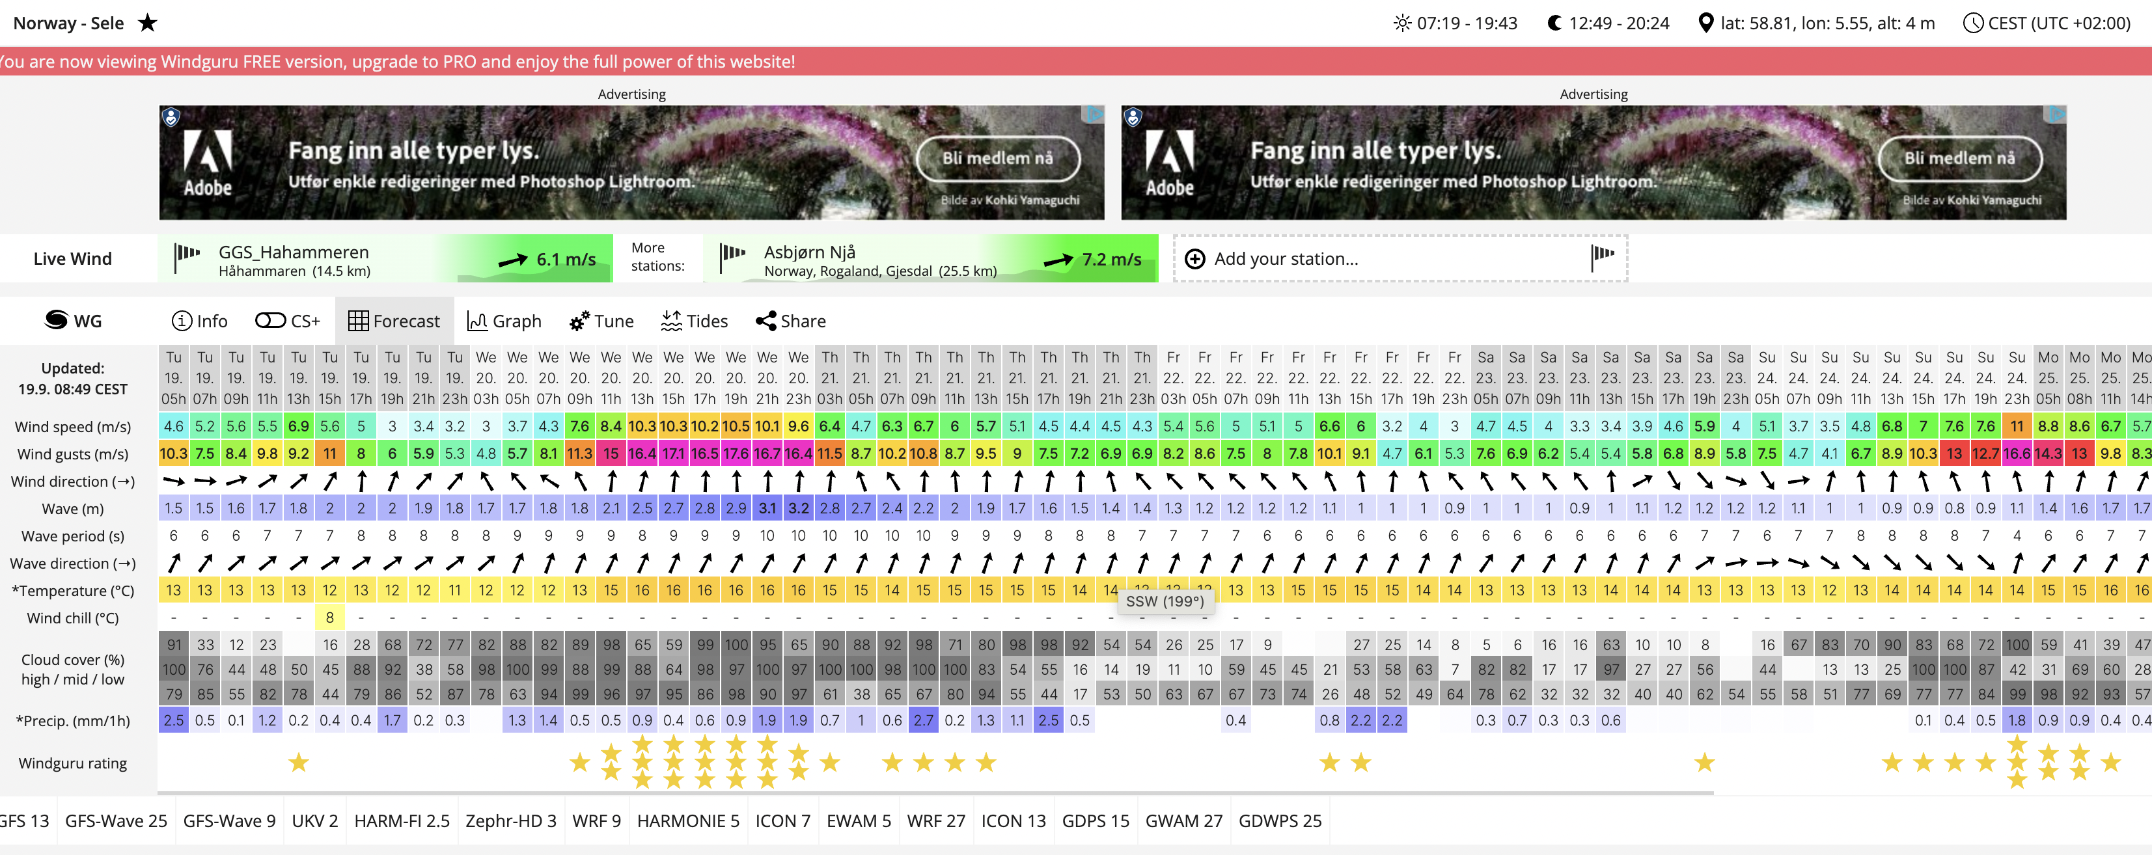Open the Info tab
Viewport: 2152px width, 855px height.
200,321
